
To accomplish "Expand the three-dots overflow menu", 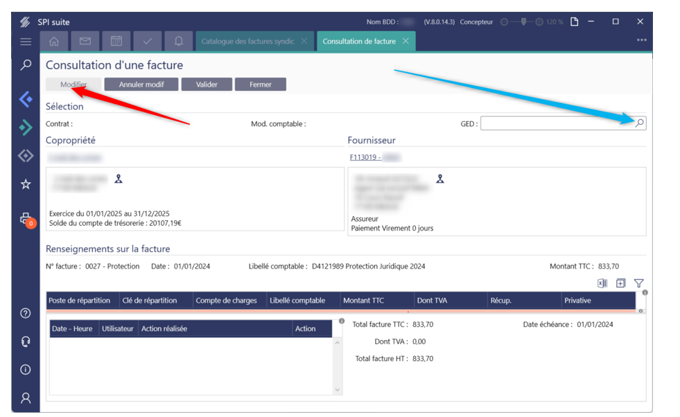I will [642, 40].
